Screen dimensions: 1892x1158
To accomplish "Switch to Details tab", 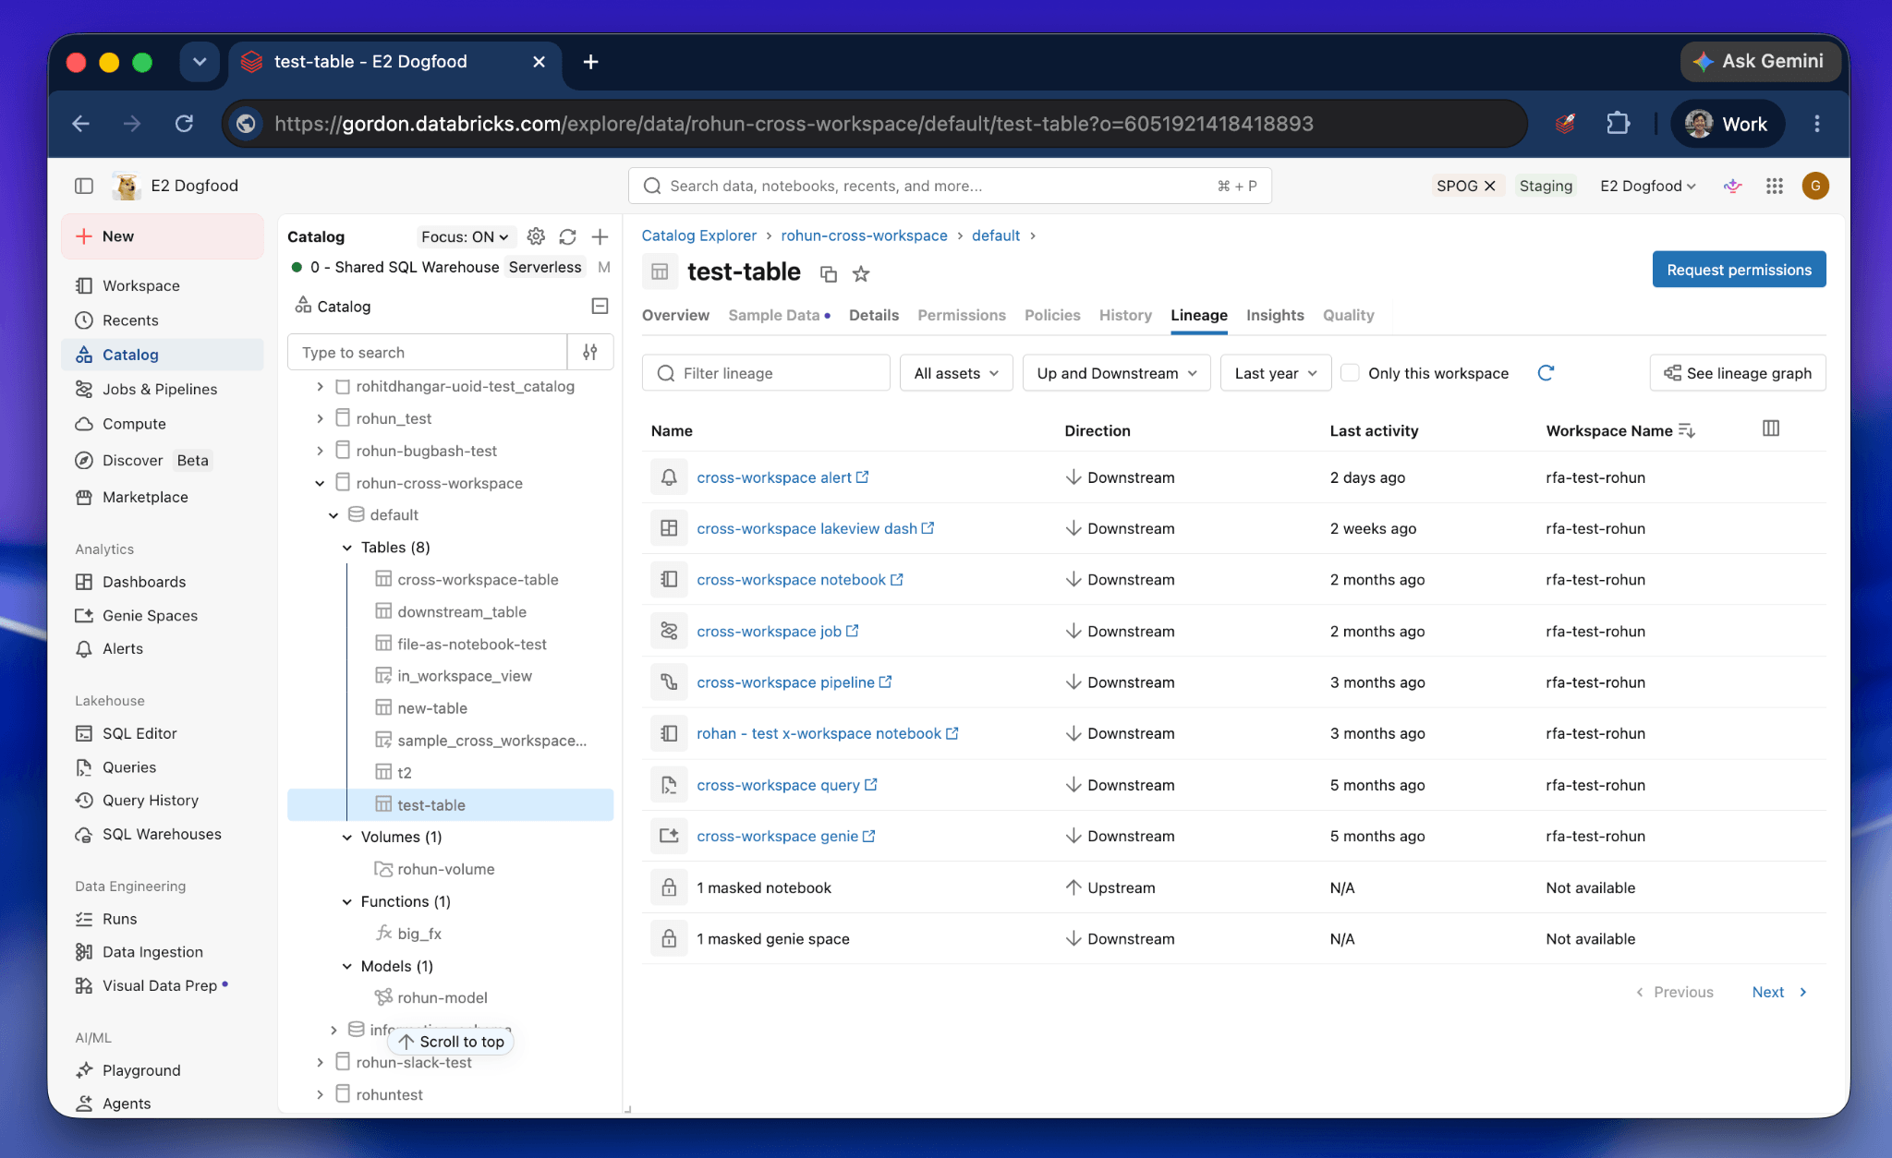I will click(874, 315).
